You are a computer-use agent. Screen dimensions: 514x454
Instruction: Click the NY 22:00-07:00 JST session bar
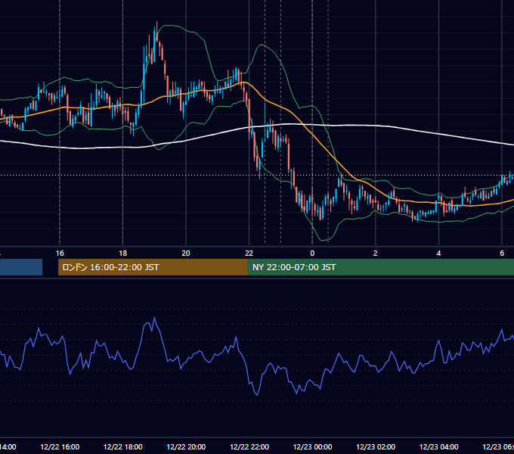point(380,267)
